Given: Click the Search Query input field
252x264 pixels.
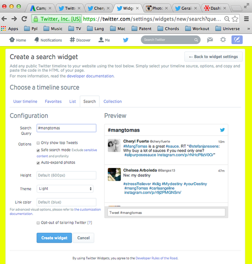Looking at the screenshot, I should pyautogui.click(x=66, y=128).
